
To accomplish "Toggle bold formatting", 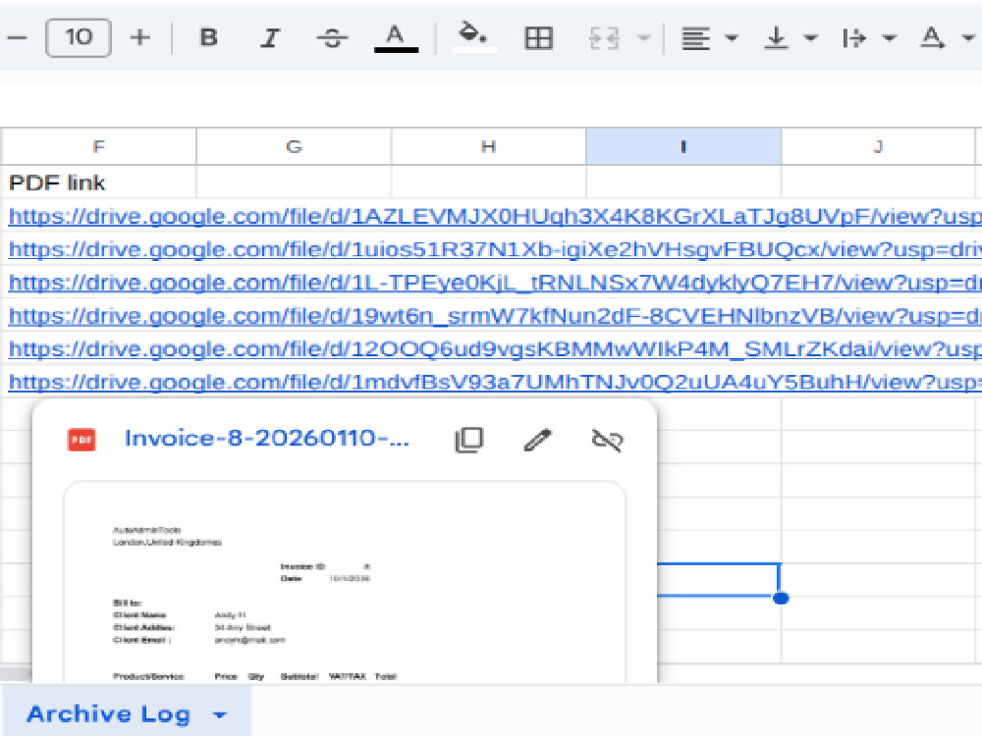I will pos(208,37).
